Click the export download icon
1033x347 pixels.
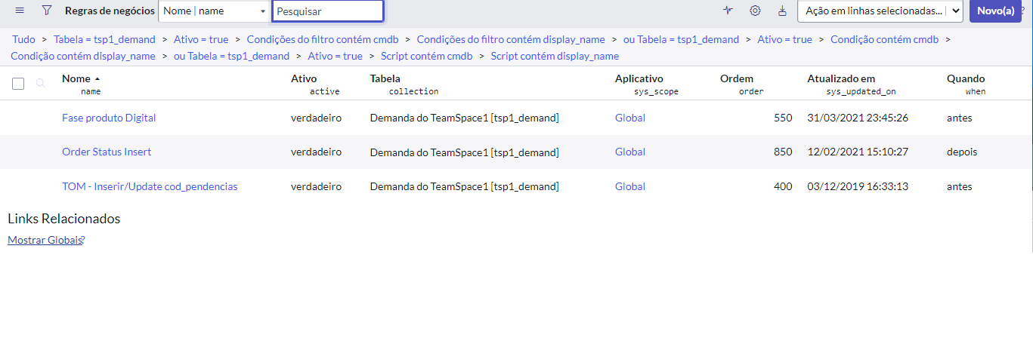782,11
